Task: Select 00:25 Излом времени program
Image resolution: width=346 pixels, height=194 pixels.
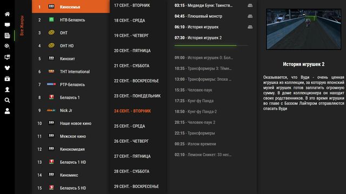Action: pyautogui.click(x=195, y=144)
